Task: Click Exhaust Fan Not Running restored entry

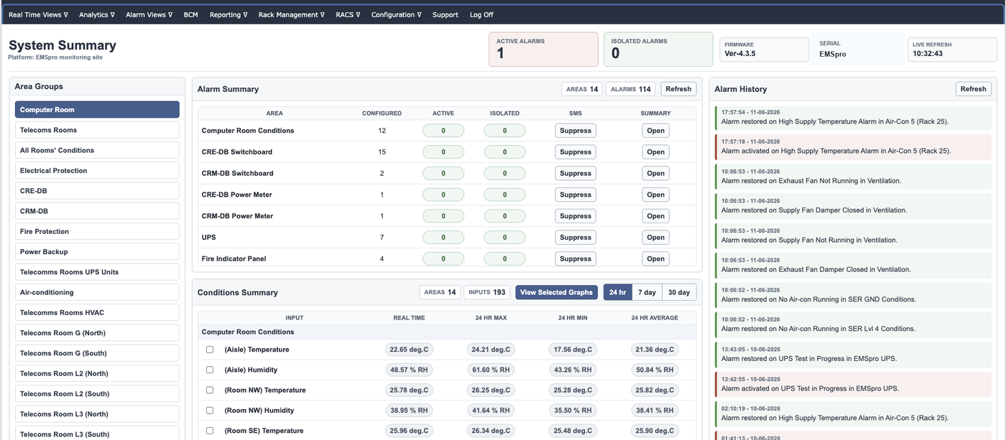Action: point(853,177)
